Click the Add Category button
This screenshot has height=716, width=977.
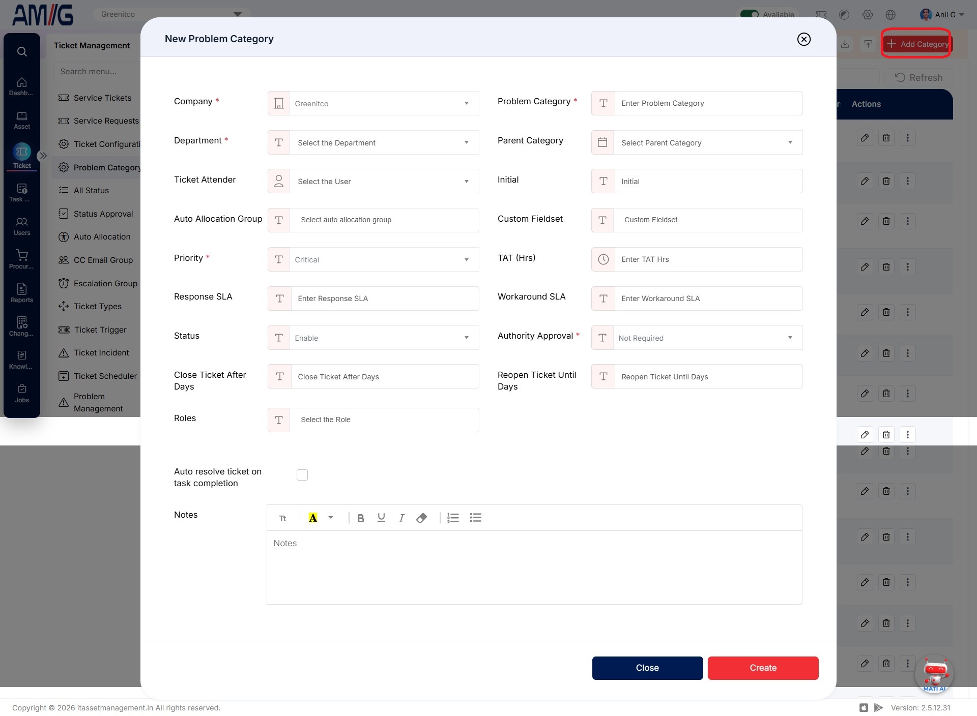917,44
